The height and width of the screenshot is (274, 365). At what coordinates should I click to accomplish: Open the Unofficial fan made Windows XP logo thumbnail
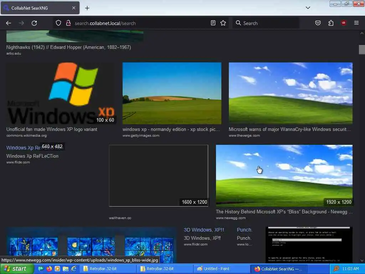tap(61, 93)
